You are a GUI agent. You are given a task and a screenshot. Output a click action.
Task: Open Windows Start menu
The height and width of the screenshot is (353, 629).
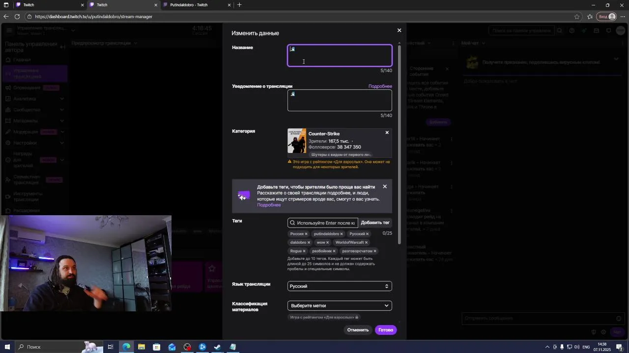[x=6, y=347]
